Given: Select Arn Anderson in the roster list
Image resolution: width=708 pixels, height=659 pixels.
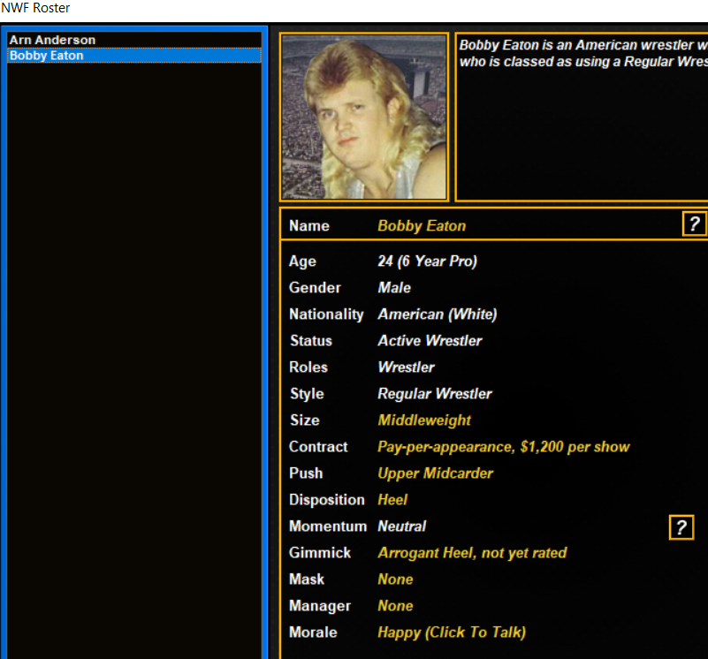Looking at the screenshot, I should (52, 41).
